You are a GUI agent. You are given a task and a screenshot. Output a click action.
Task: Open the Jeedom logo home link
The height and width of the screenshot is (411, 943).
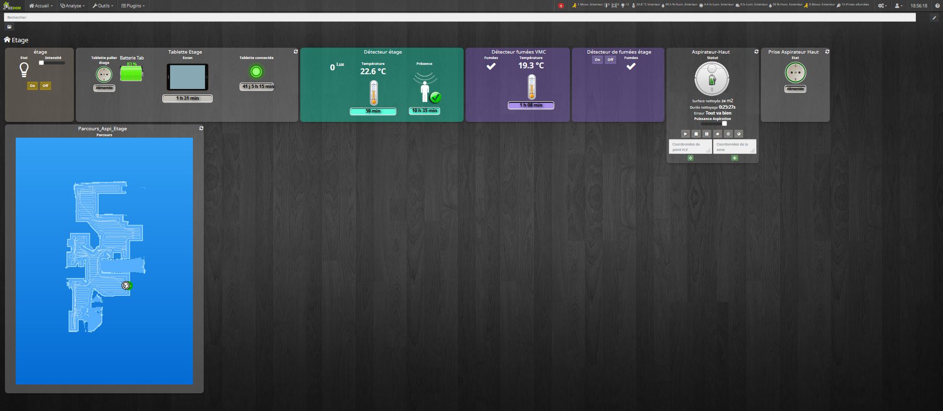11,6
